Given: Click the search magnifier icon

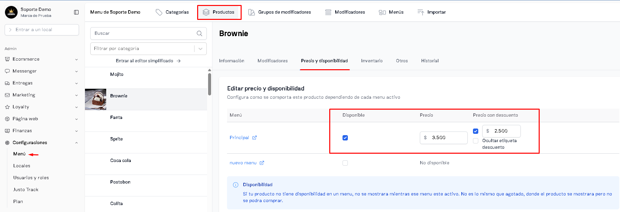Looking at the screenshot, I should click(199, 33).
